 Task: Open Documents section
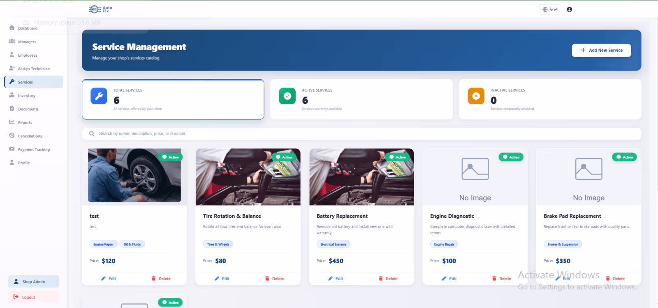click(34, 109)
